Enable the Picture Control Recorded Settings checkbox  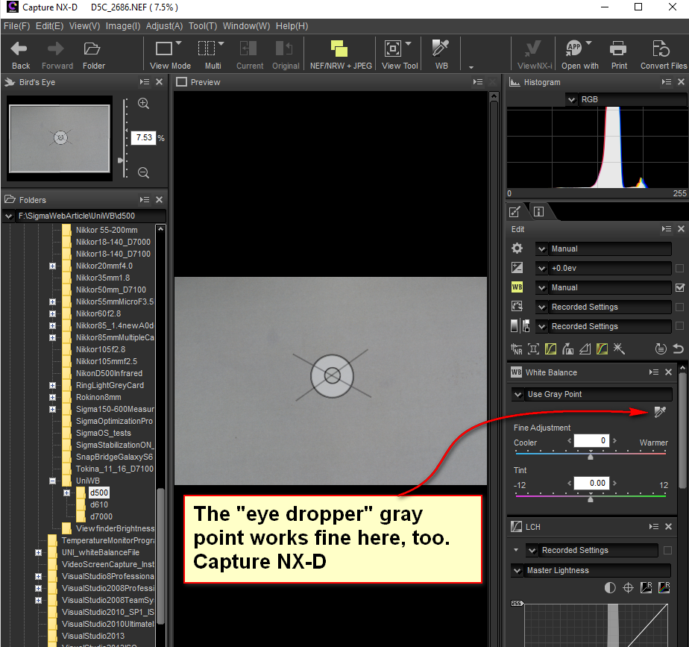pos(680,307)
